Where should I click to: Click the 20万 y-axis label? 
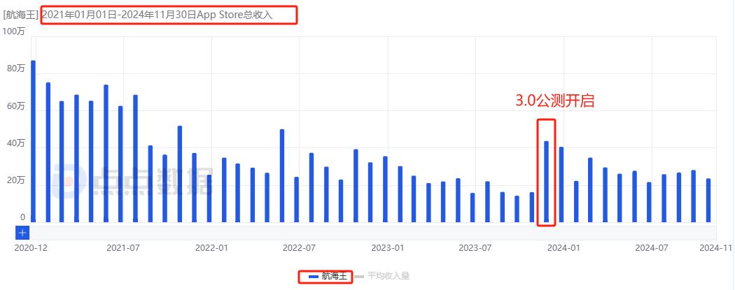tap(16, 180)
